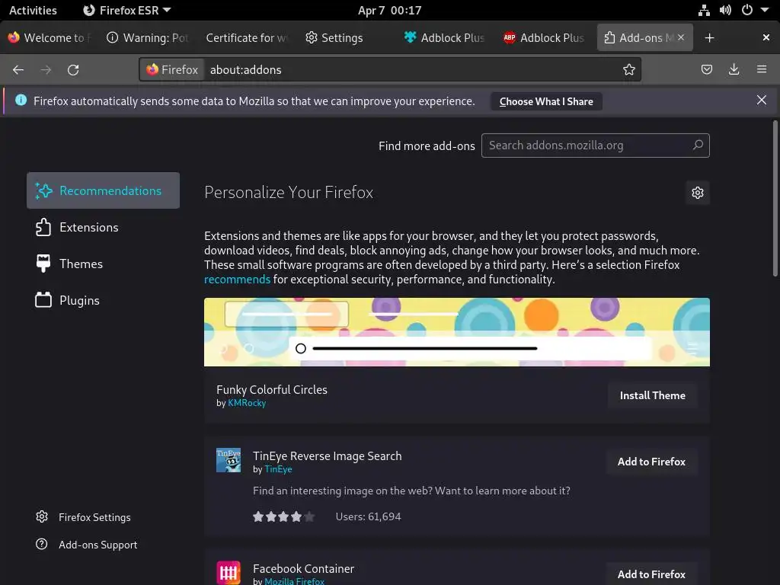This screenshot has width=780, height=585.
Task: Switch to the Welcome to Firefox tab
Action: click(x=49, y=38)
